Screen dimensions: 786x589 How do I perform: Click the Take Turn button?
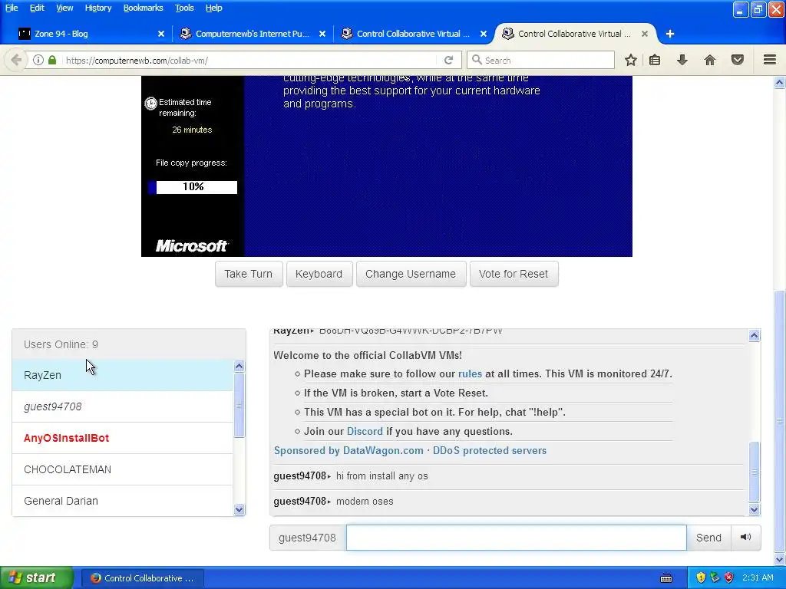click(249, 274)
